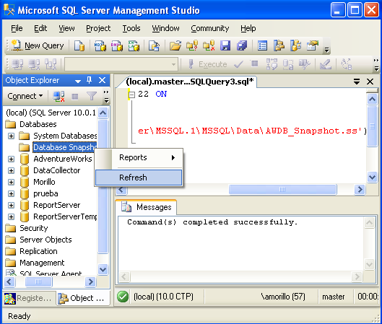Click the Filter funnel icon in Object Explorer
The height and width of the screenshot is (324, 382).
tap(92, 96)
